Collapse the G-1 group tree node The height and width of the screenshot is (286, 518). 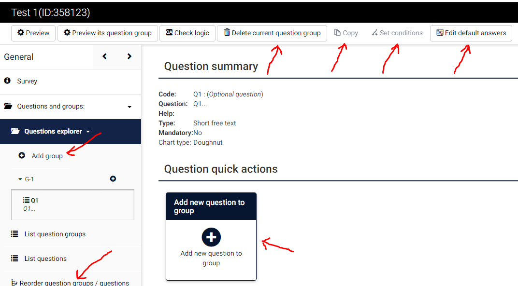tap(20, 179)
